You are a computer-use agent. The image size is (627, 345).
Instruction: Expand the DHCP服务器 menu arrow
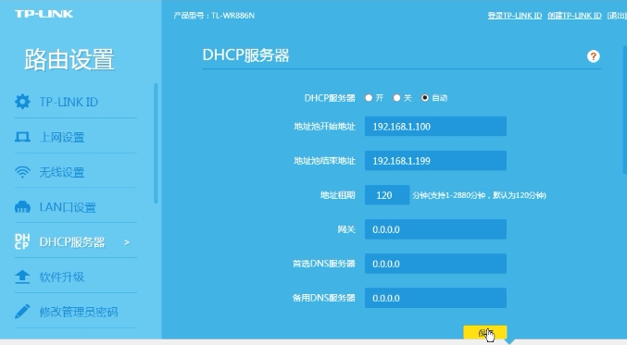pyautogui.click(x=127, y=242)
